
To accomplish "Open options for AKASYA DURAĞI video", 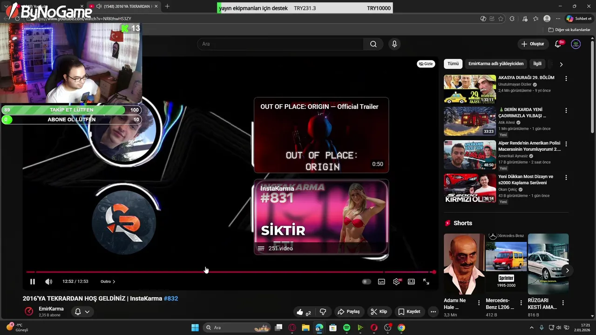I will pos(566,79).
